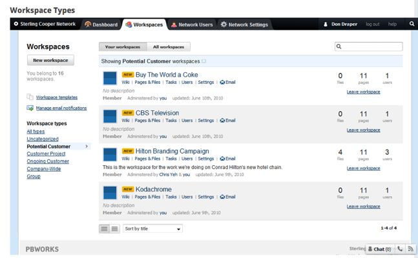The image size is (418, 258).
Task: Click Email icon link for Kodachrome
Action: [227, 197]
